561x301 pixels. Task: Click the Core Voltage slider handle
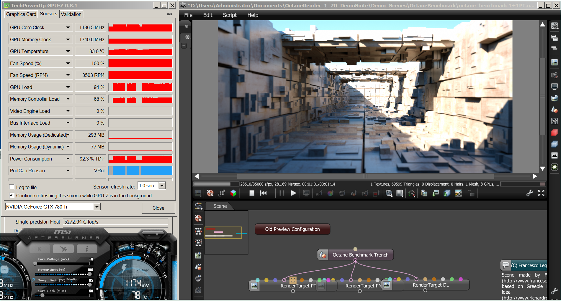tap(35, 263)
